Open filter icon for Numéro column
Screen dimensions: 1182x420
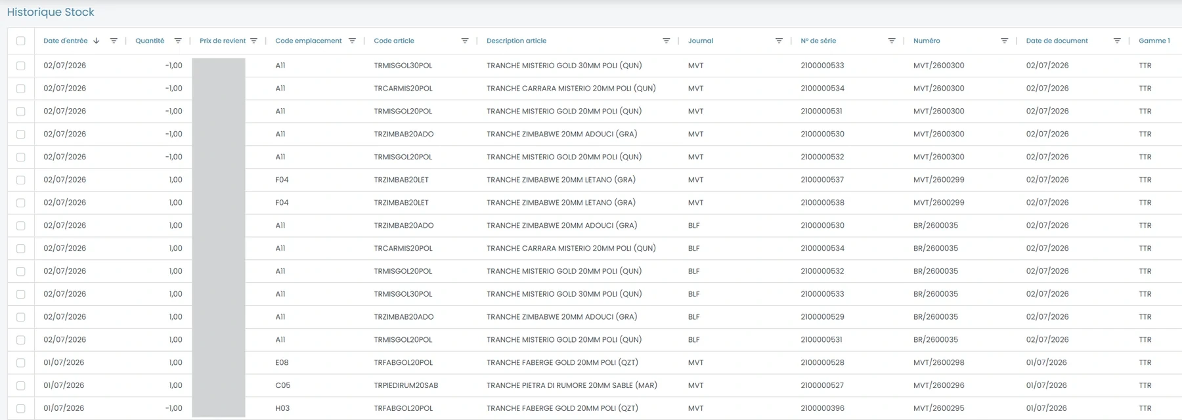(1004, 41)
